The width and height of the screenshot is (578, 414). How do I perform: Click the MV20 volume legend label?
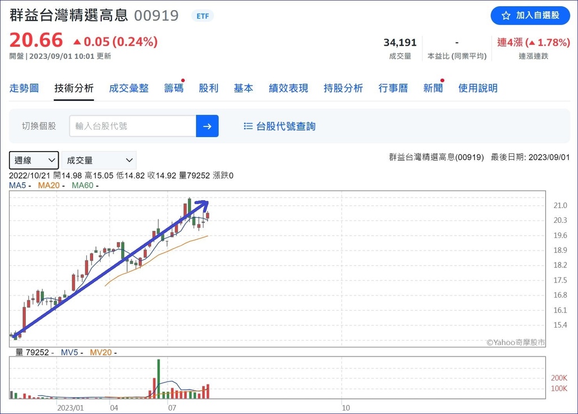[100, 353]
